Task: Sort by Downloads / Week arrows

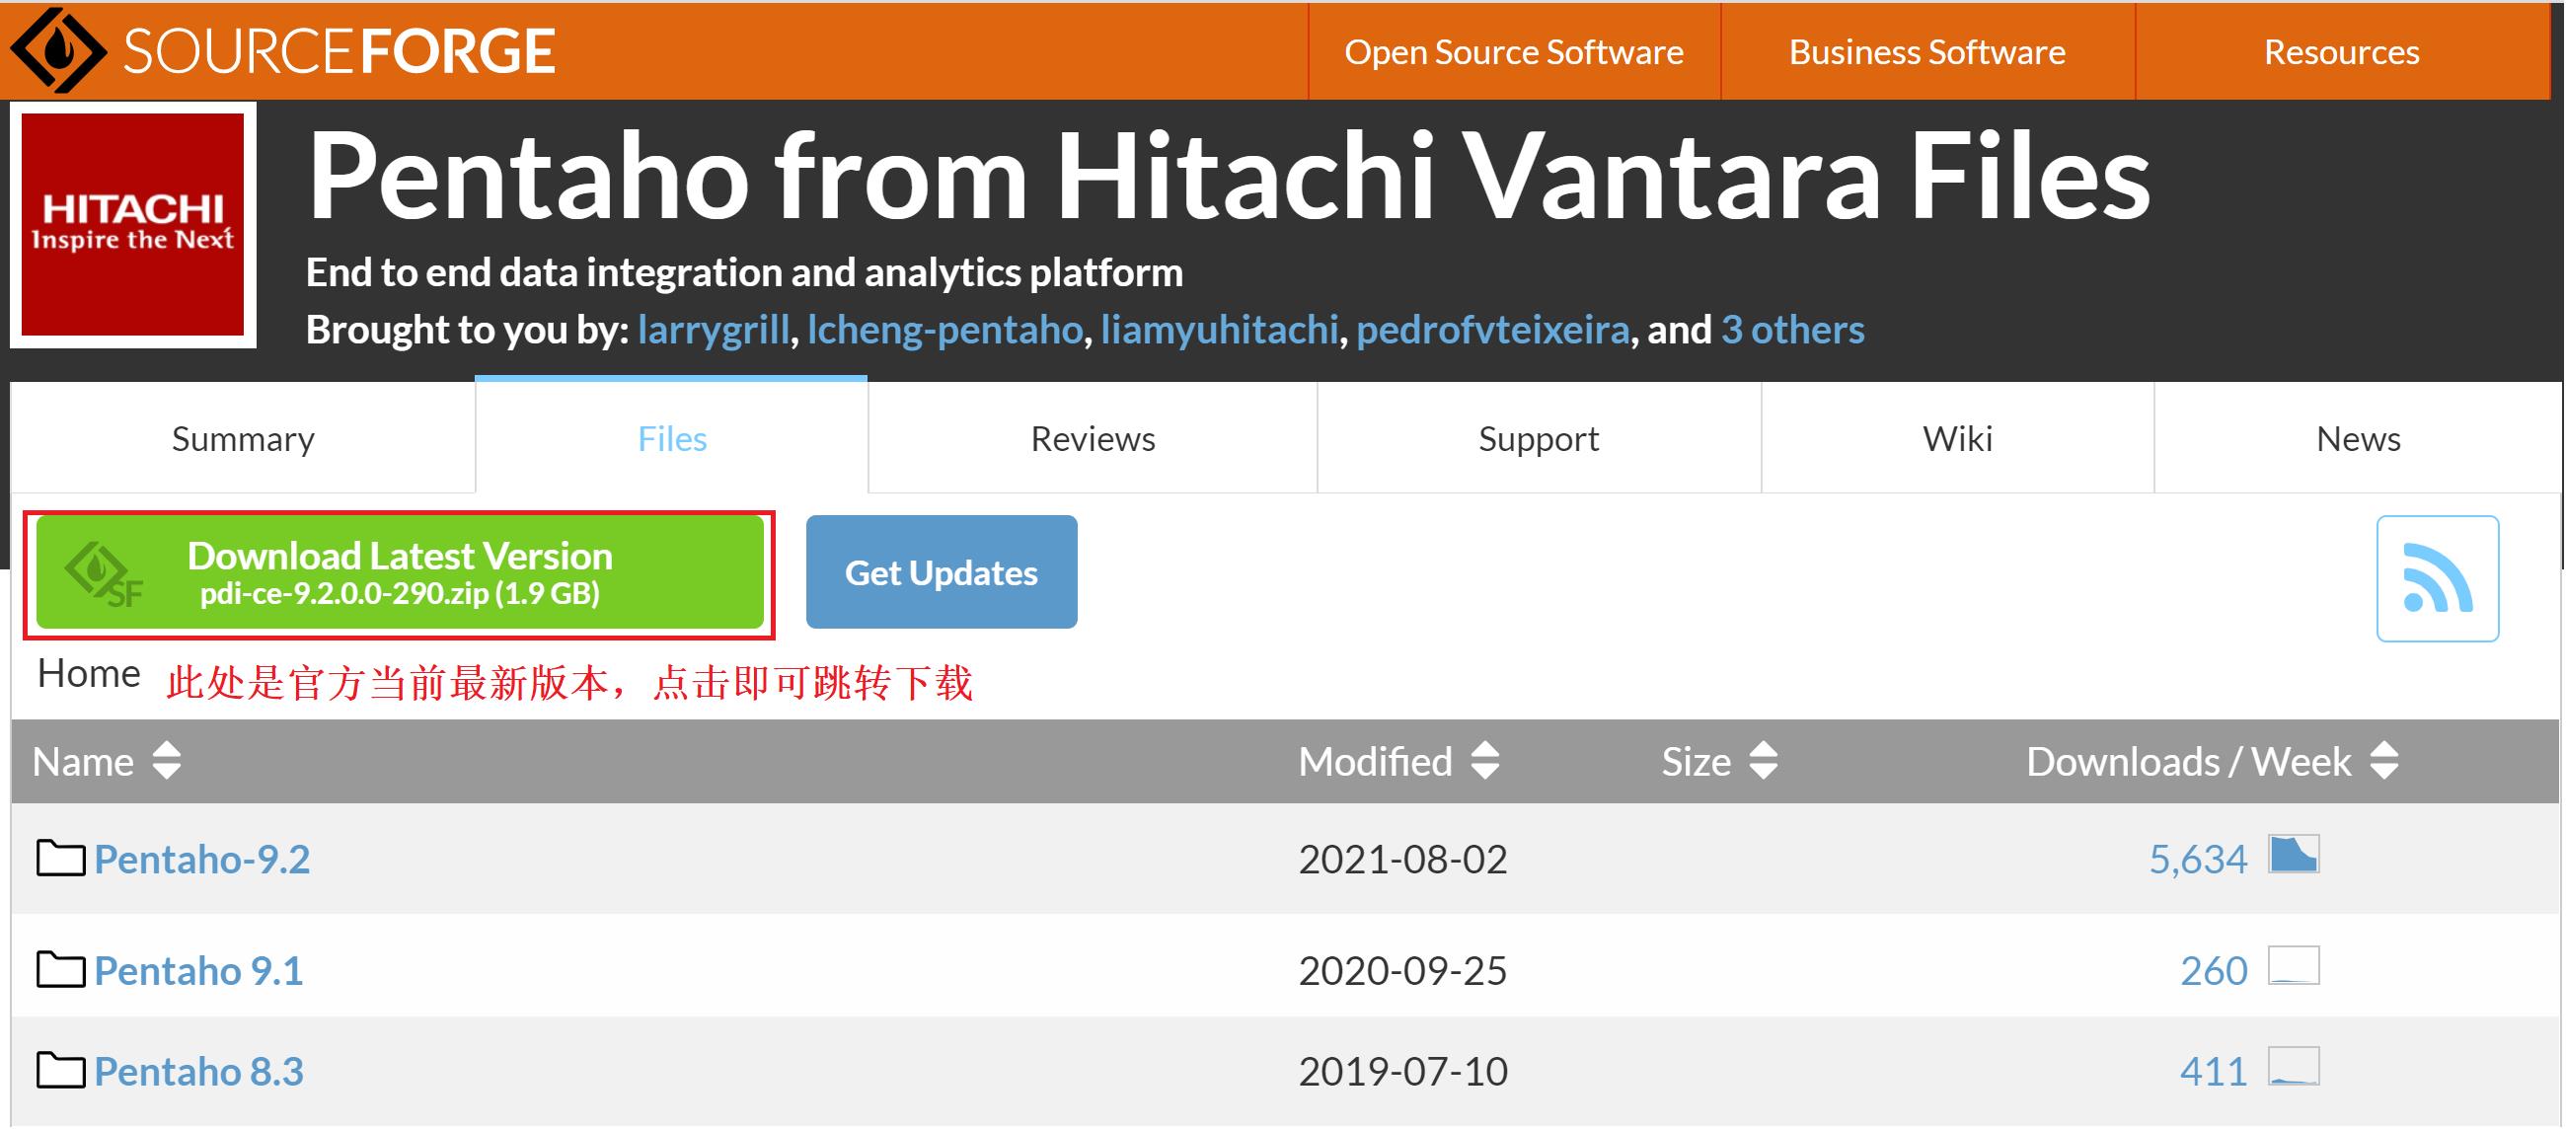Action: coord(2383,760)
